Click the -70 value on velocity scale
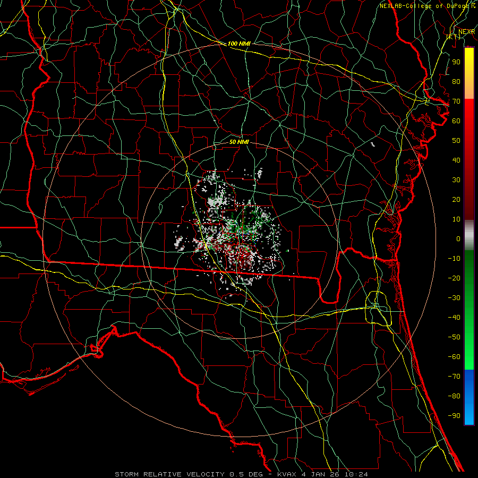The width and height of the screenshot is (478, 478). pos(454,377)
